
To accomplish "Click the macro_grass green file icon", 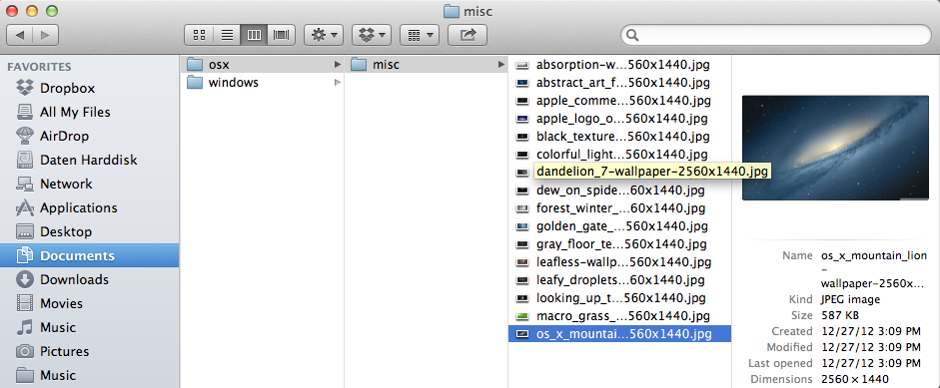I will [522, 316].
